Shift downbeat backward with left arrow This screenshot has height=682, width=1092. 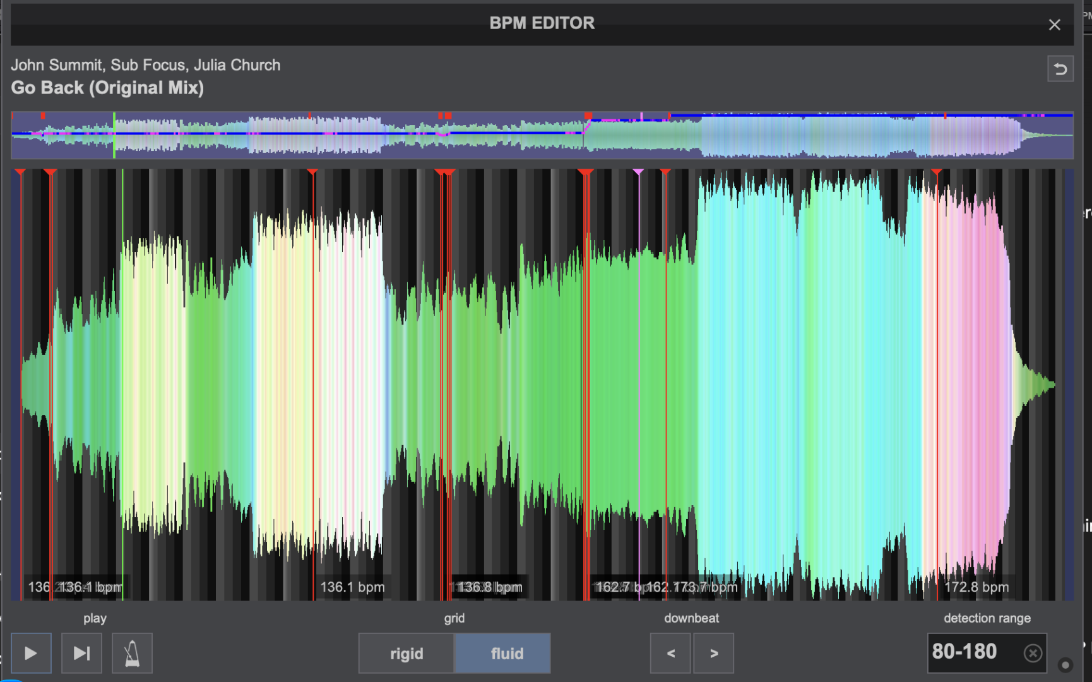(x=671, y=653)
